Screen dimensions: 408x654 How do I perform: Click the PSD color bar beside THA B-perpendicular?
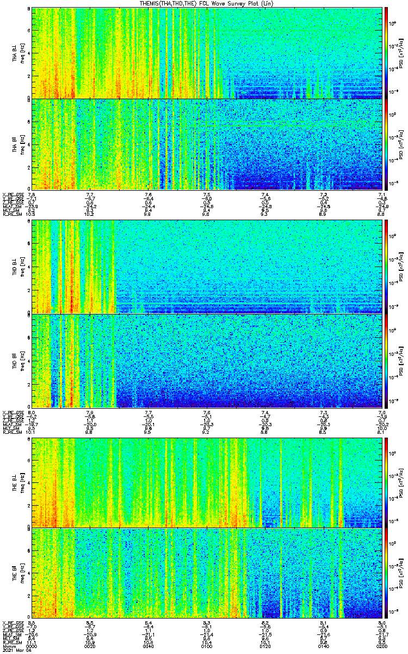tap(386, 52)
